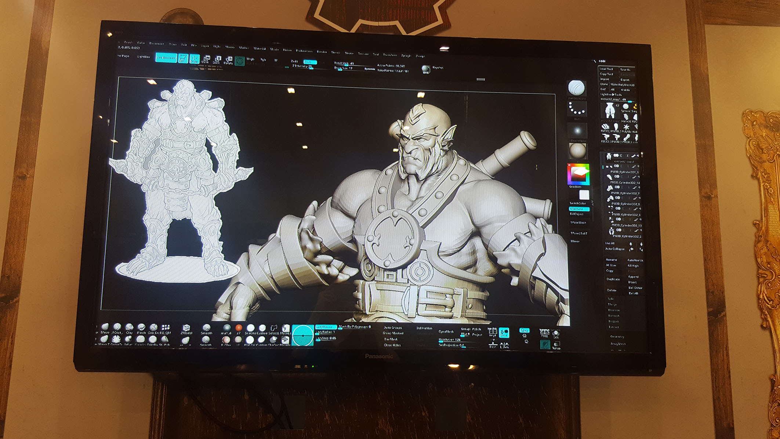Expand the Geometry palette section
Screen dimensions: 780x439
(x=617, y=337)
